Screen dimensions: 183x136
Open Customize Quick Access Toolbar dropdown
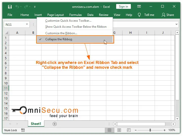point(35,7)
